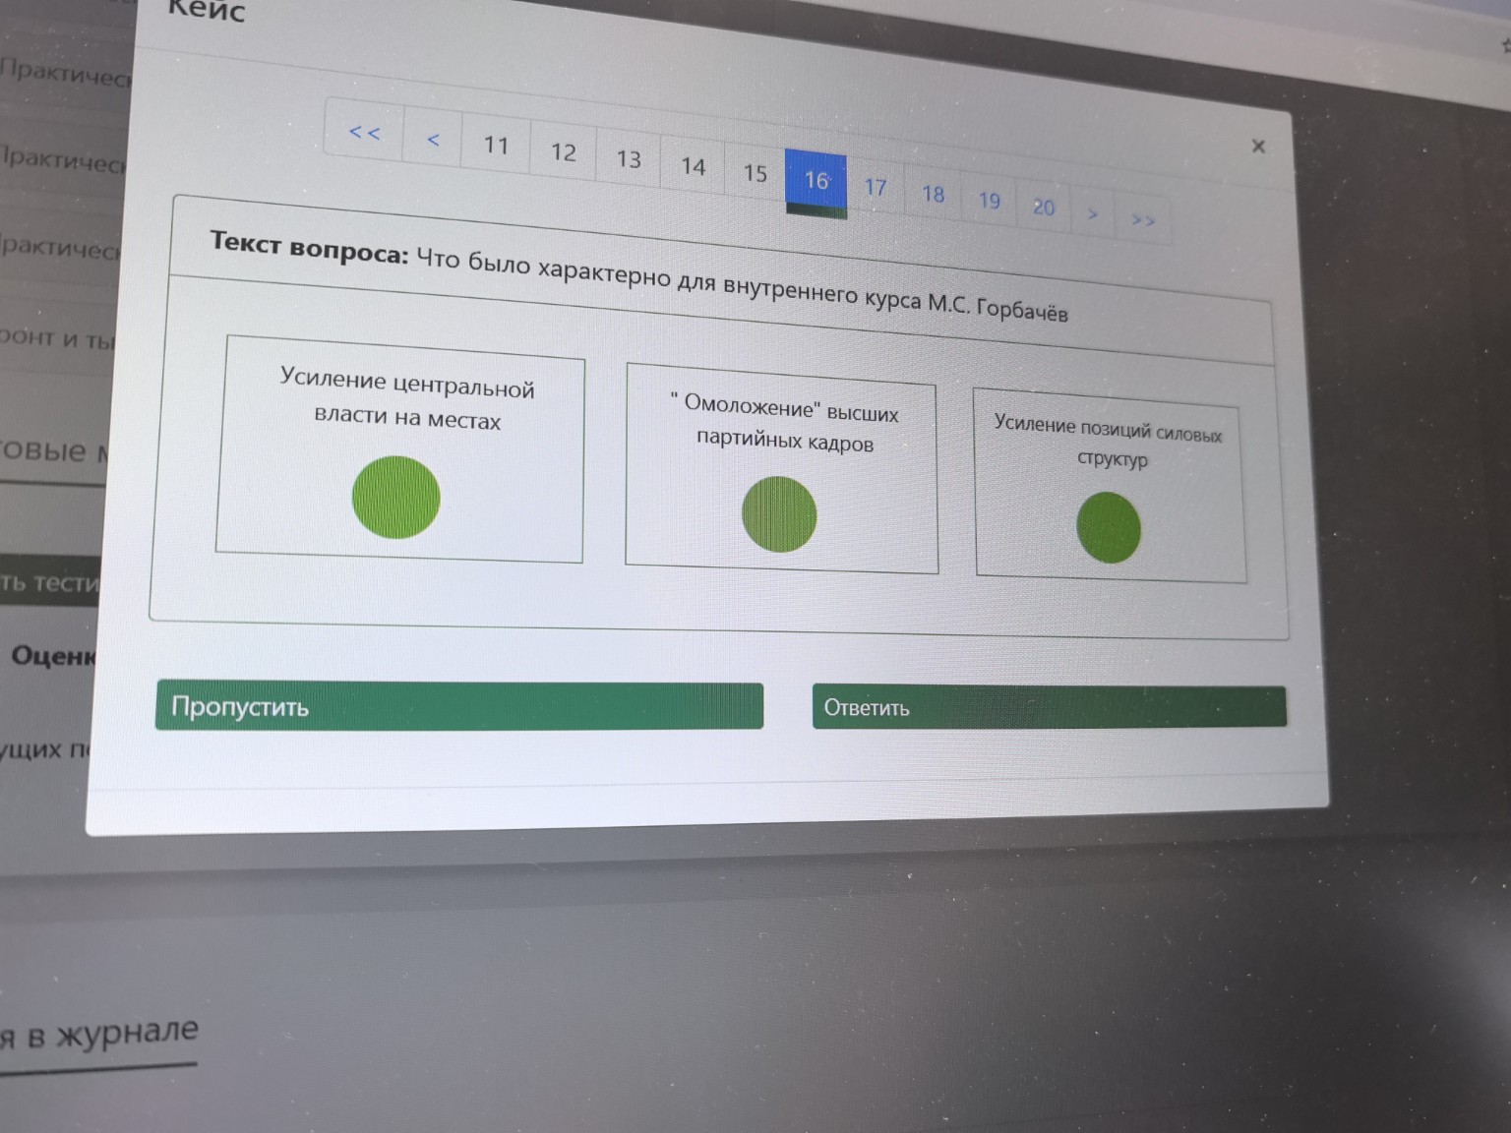Jump to first page using << arrow

click(364, 132)
